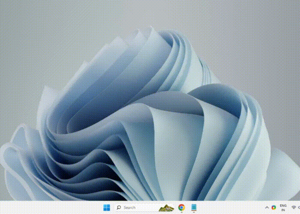Open the Notepad app on taskbar
The width and height of the screenshot is (300, 214).
pyautogui.click(x=194, y=207)
